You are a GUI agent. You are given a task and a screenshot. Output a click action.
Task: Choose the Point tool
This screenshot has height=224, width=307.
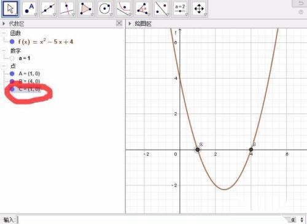[29, 9]
